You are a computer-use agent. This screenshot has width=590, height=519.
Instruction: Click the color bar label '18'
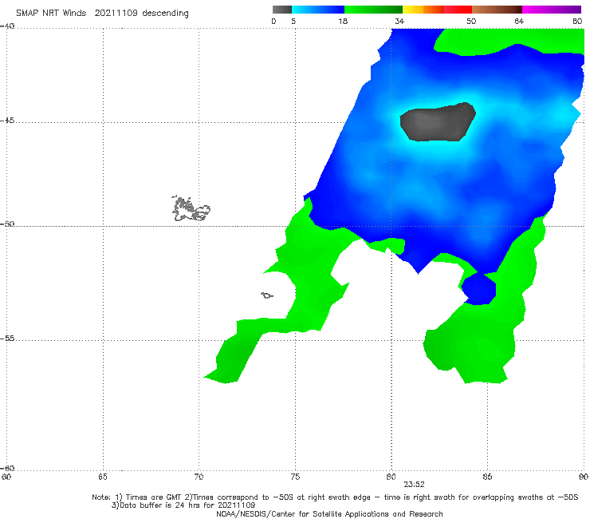pyautogui.click(x=343, y=22)
